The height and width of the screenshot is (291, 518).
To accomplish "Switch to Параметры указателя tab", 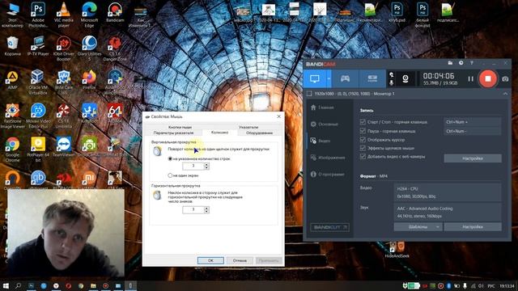I will (173, 133).
